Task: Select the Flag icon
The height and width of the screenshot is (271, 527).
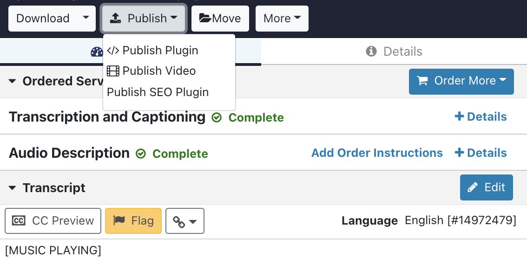Action: pyautogui.click(x=123, y=221)
